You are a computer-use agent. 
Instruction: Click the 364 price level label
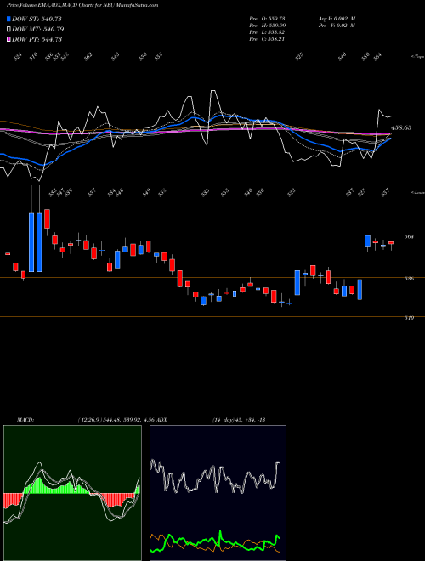tap(409, 236)
